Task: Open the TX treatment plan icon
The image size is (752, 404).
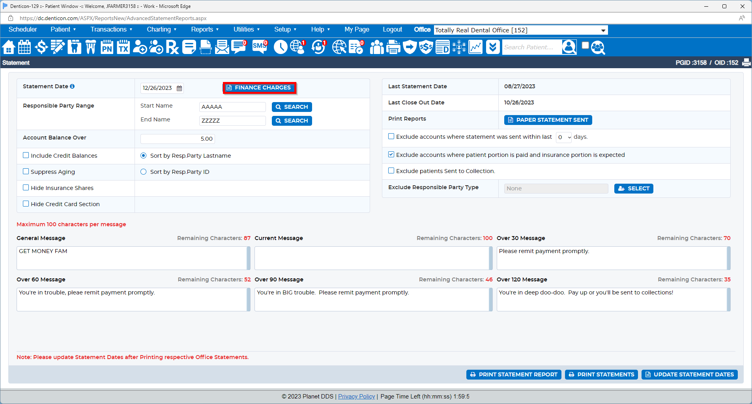Action: coord(123,47)
